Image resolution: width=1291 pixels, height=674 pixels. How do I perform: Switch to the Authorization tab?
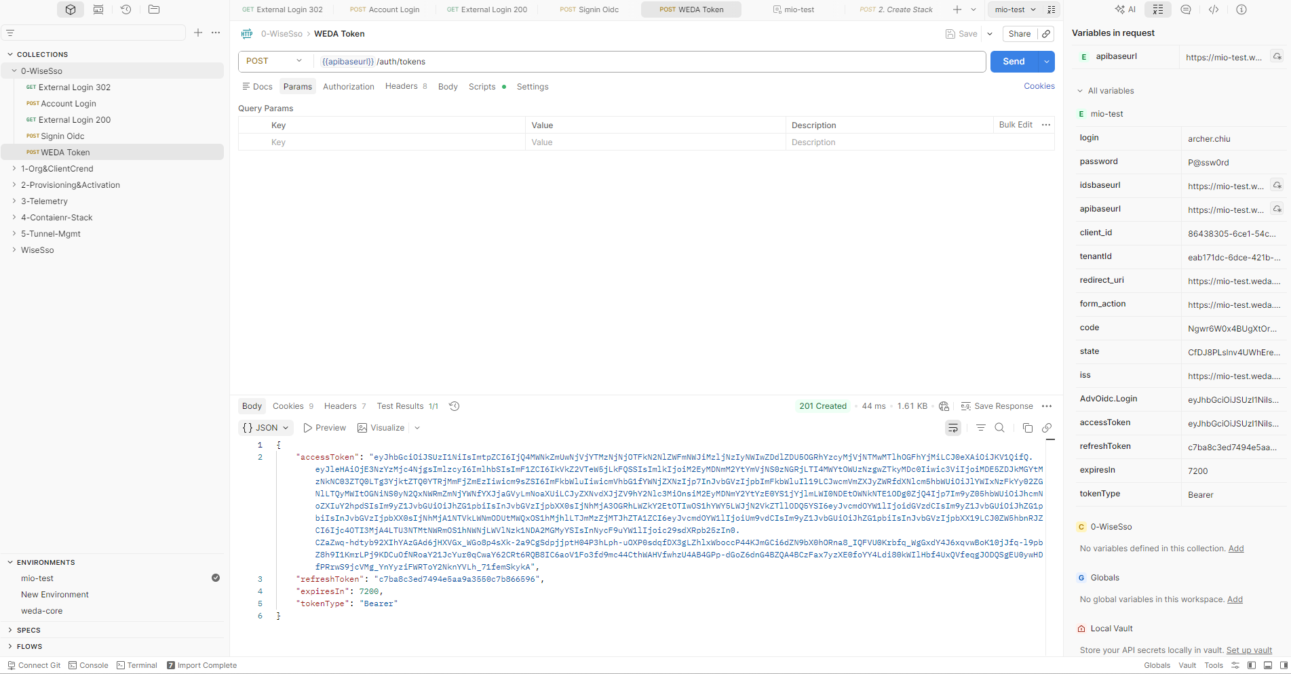[349, 87]
